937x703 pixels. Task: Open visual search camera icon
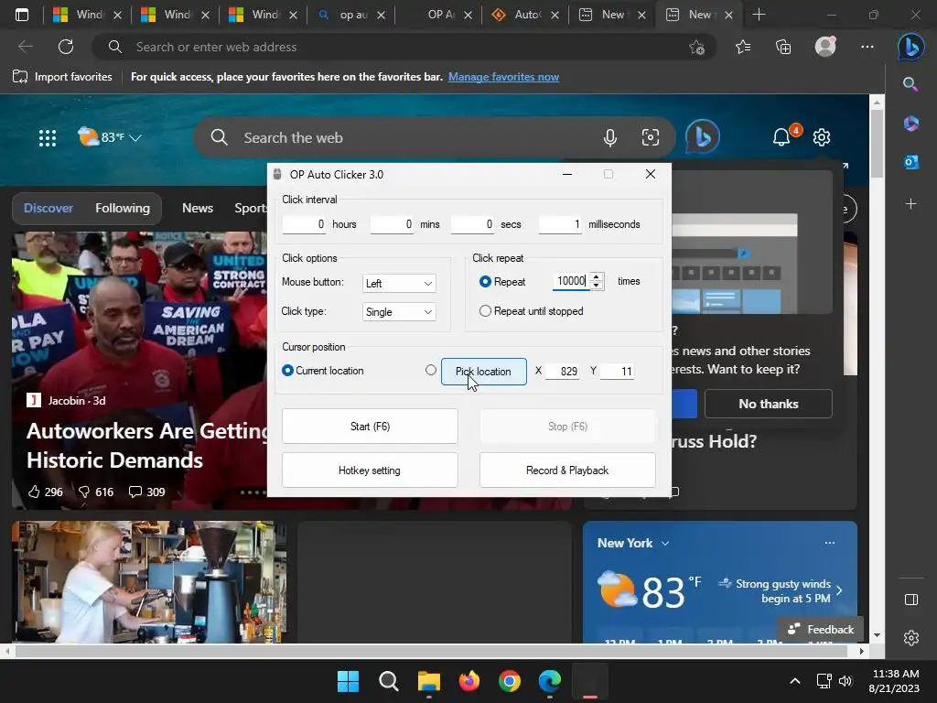tap(651, 137)
